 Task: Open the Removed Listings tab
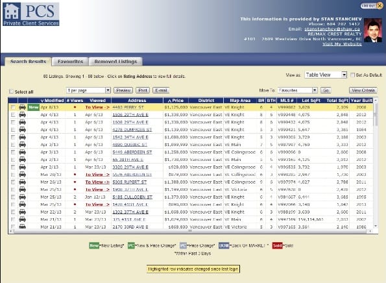pos(115,62)
